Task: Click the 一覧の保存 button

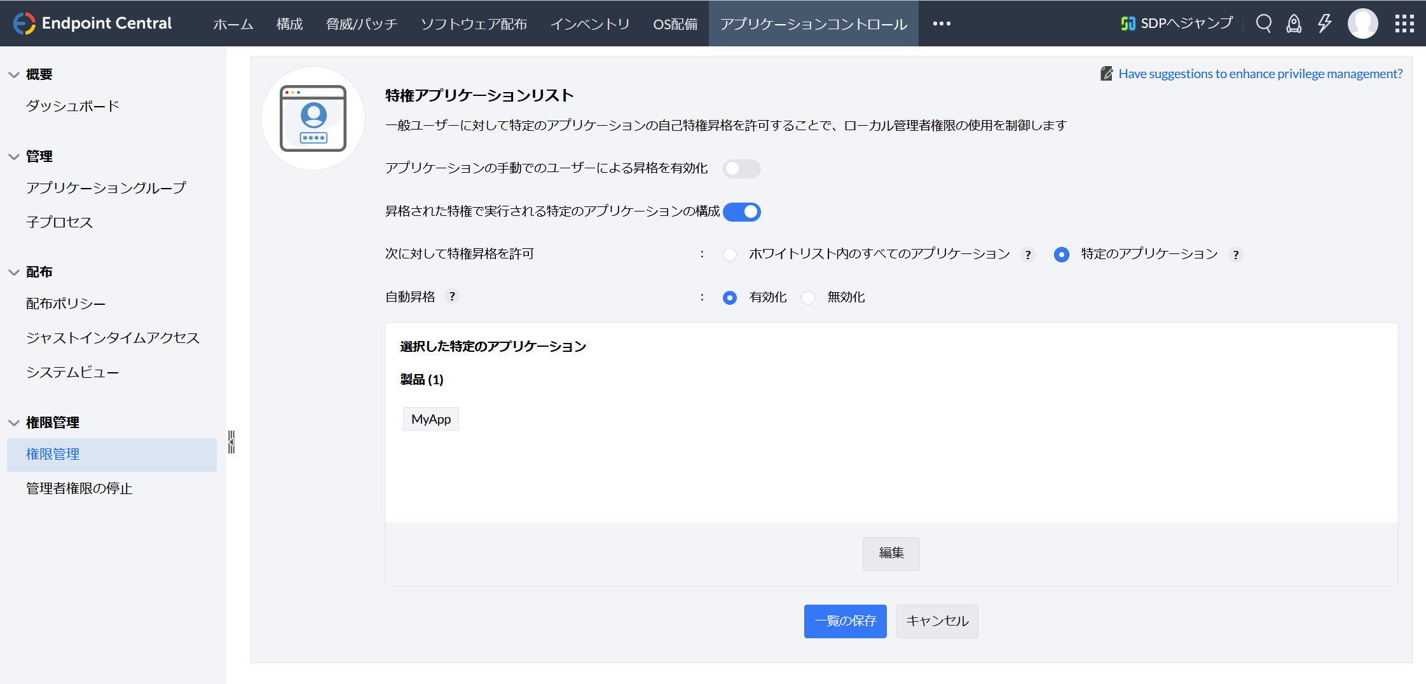Action: [x=845, y=621]
